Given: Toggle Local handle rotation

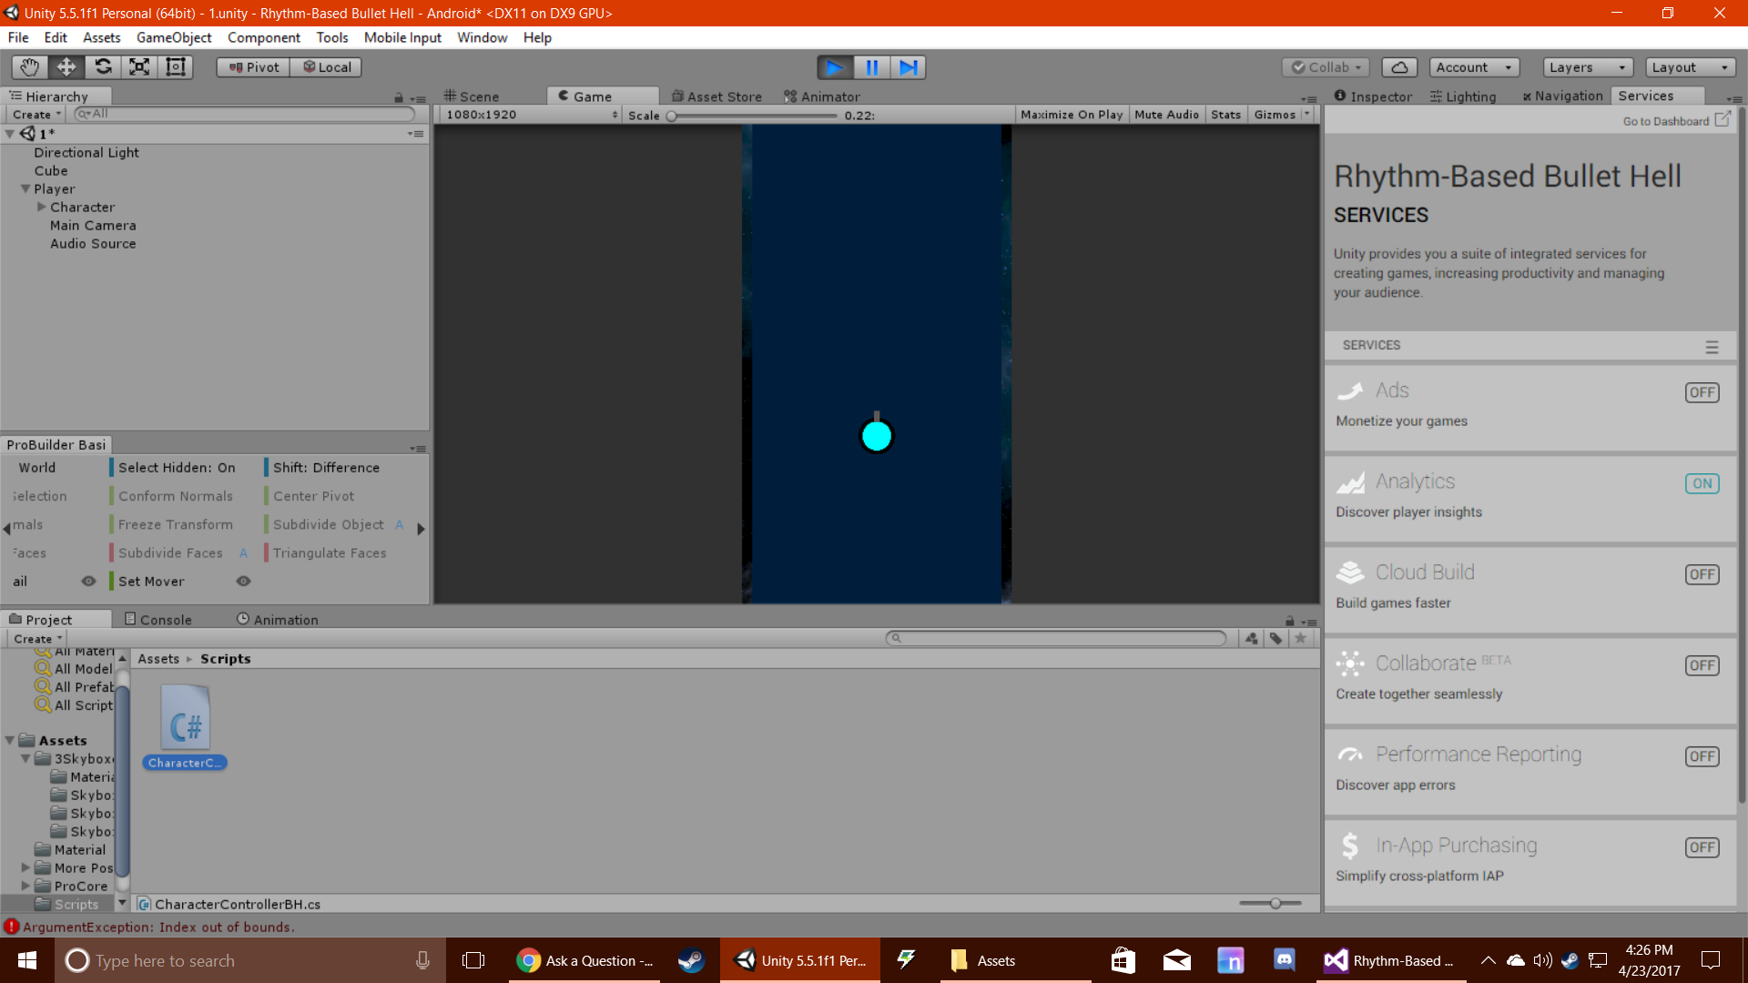Looking at the screenshot, I should [x=326, y=67].
